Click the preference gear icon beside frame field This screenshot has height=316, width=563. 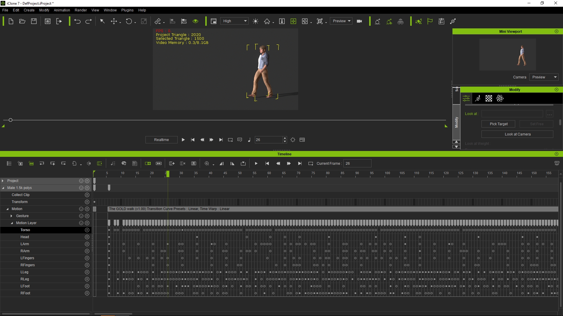(x=293, y=140)
